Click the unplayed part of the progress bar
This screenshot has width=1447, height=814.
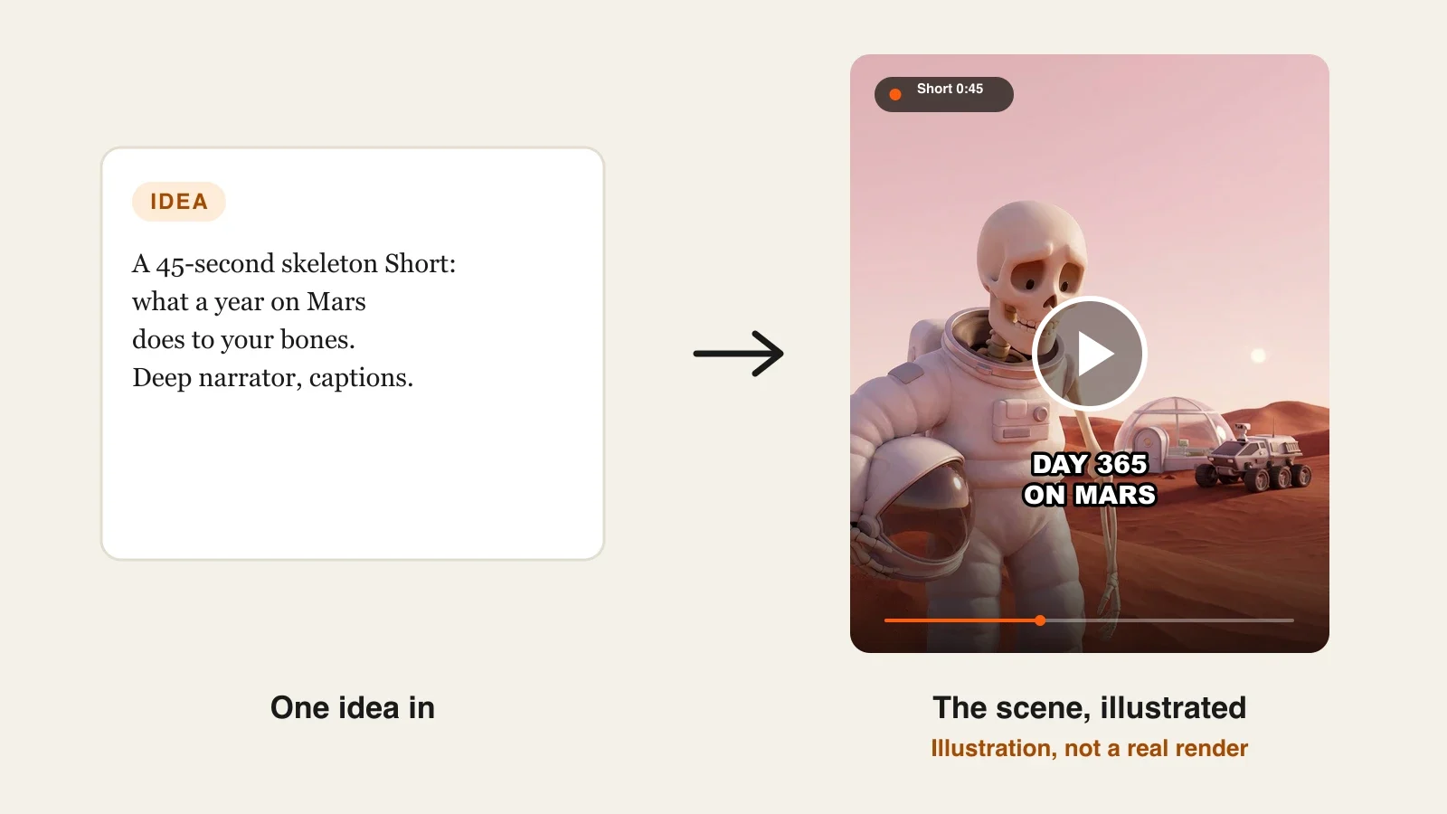(1170, 620)
